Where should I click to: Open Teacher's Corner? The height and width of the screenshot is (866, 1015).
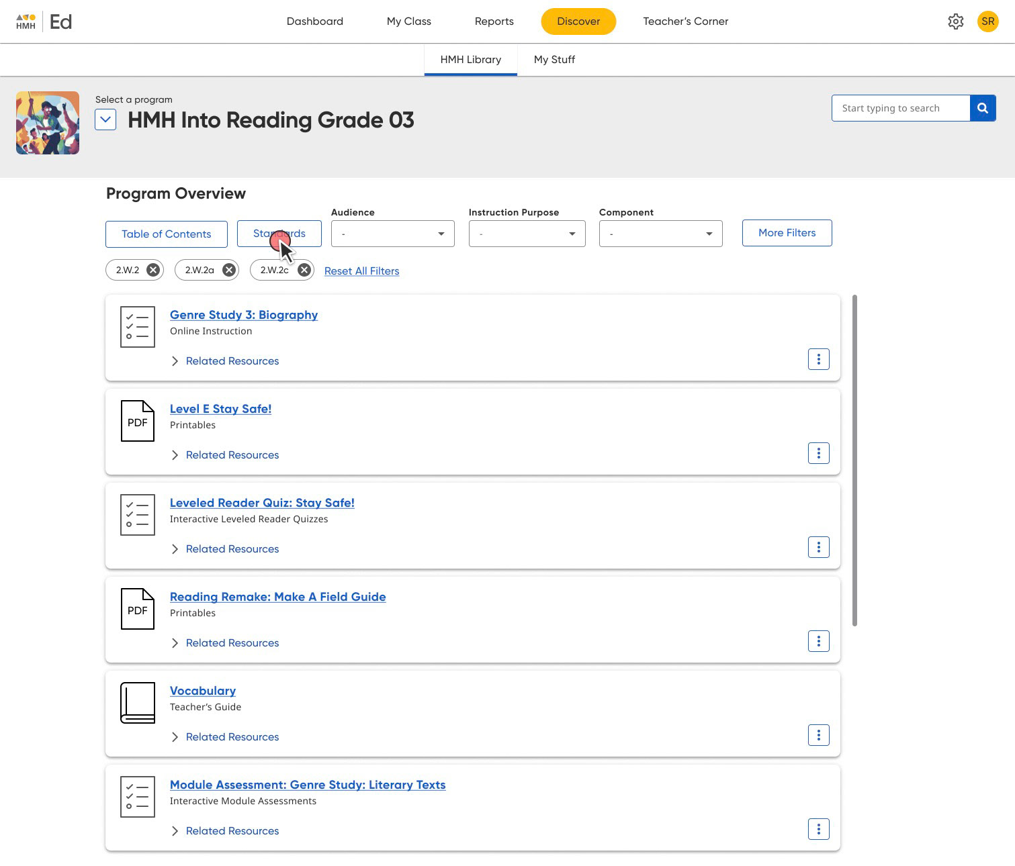click(685, 21)
